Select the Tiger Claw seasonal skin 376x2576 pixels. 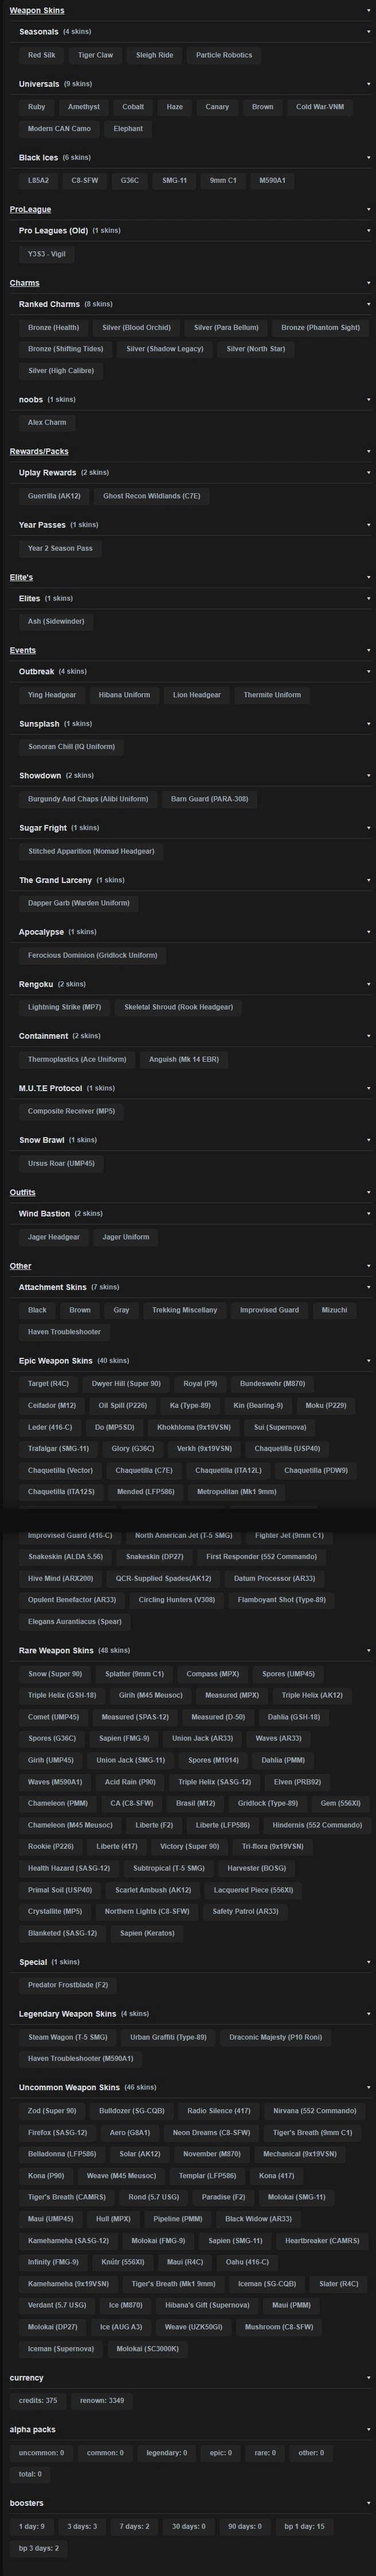click(x=96, y=56)
